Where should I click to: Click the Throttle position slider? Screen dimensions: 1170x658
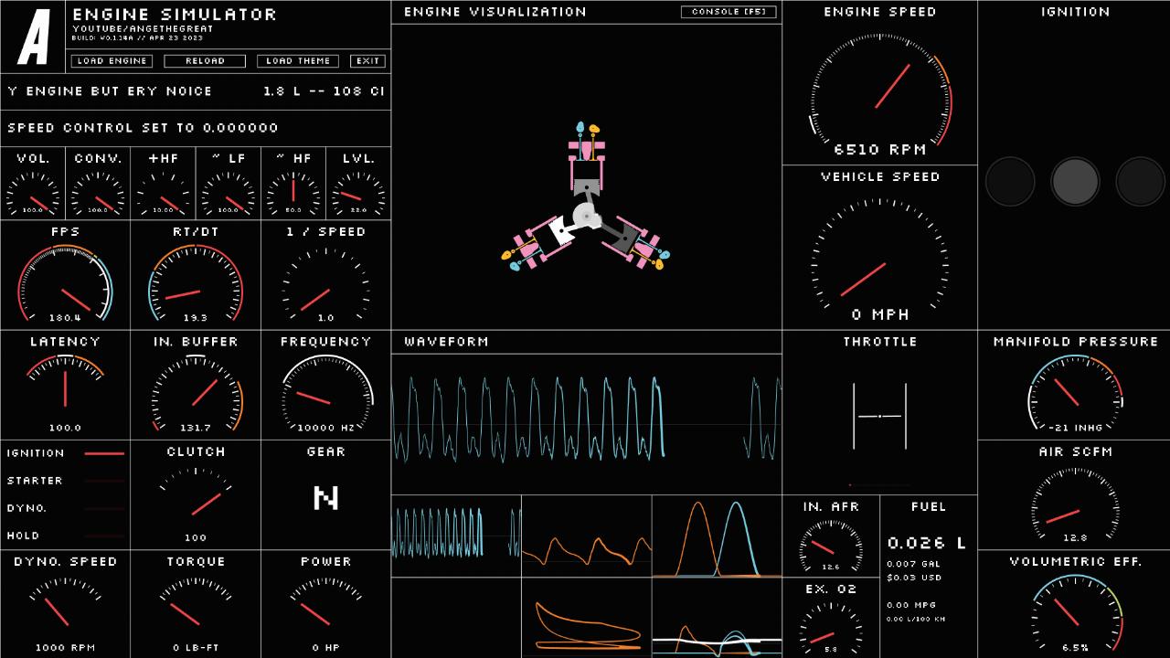pos(879,417)
